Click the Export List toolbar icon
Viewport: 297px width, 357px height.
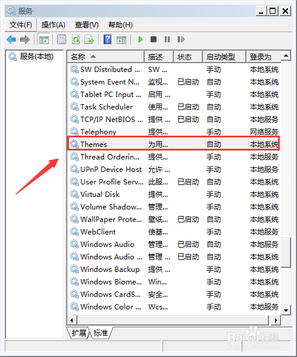(89, 40)
